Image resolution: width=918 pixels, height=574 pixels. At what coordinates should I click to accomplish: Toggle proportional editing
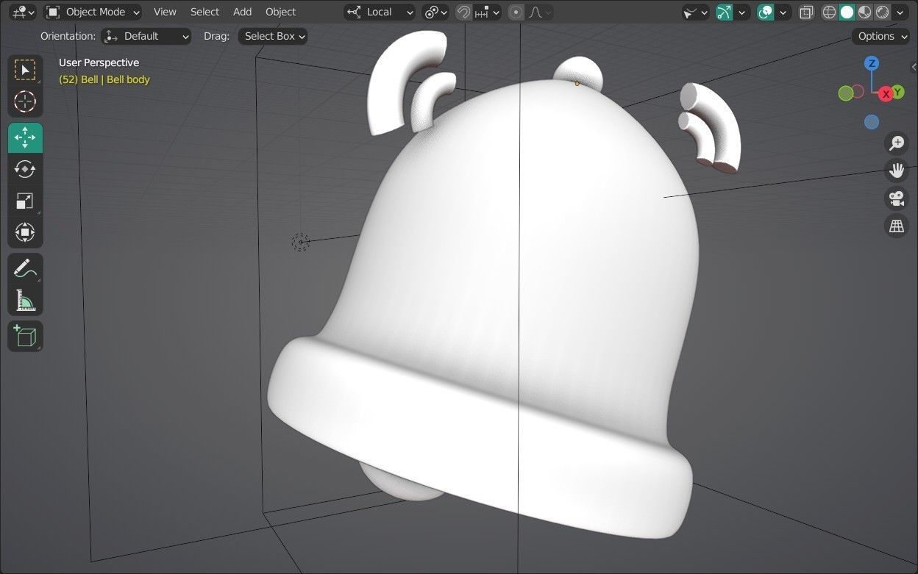point(516,12)
